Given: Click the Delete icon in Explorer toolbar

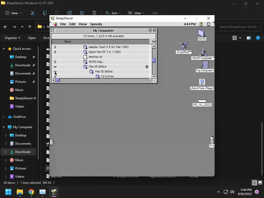Looking at the screenshot, I should [94, 13].
